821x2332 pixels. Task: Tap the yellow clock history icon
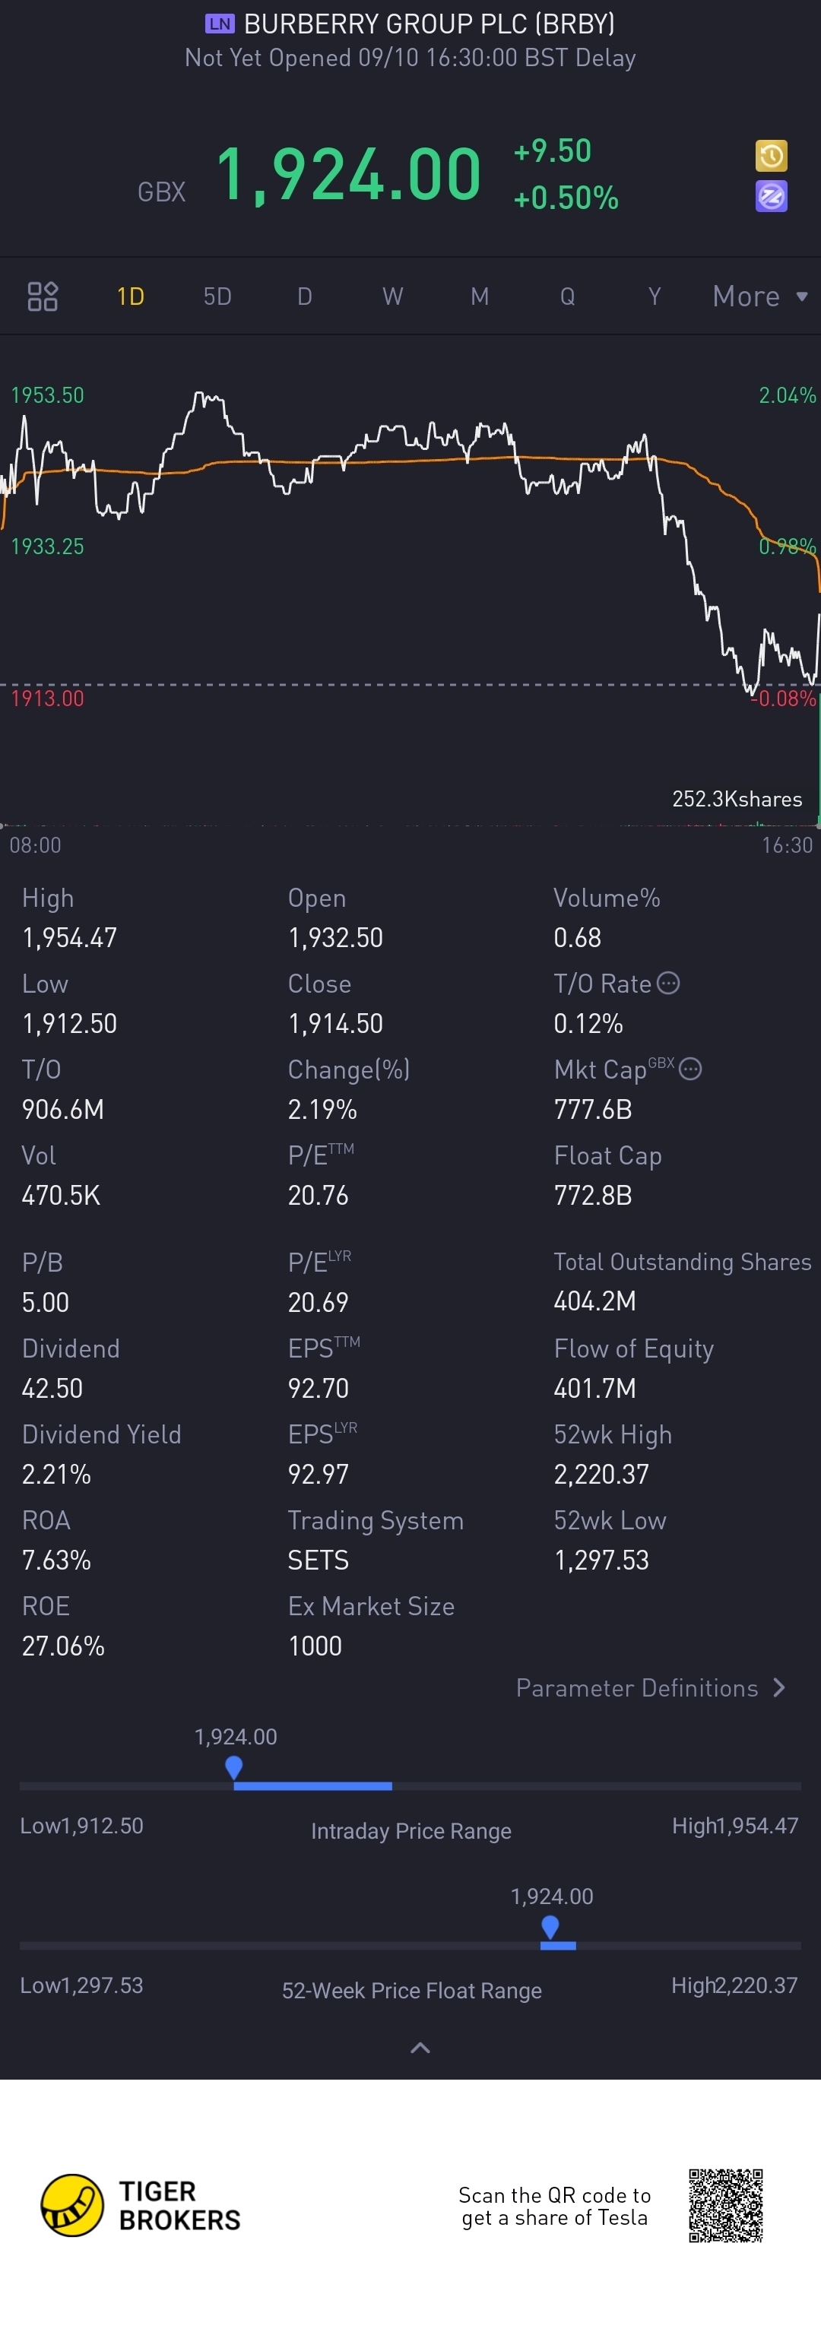pyautogui.click(x=770, y=156)
